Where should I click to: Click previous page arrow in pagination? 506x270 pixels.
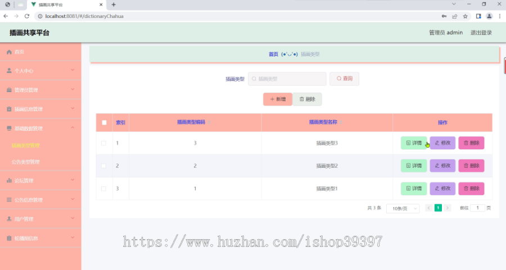pos(428,208)
